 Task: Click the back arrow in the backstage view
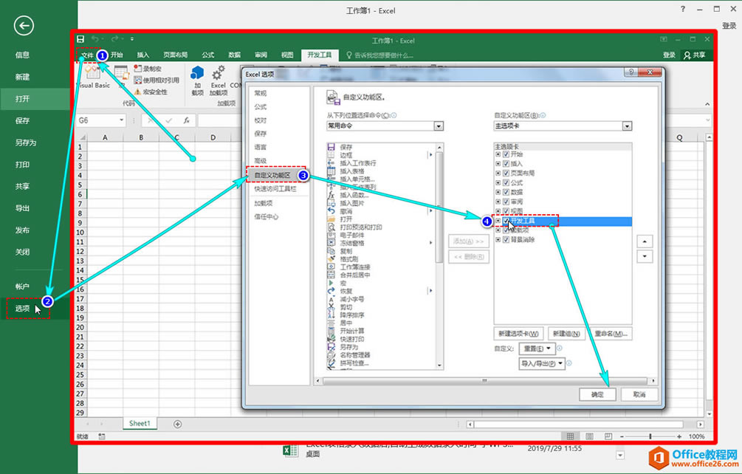(x=24, y=26)
